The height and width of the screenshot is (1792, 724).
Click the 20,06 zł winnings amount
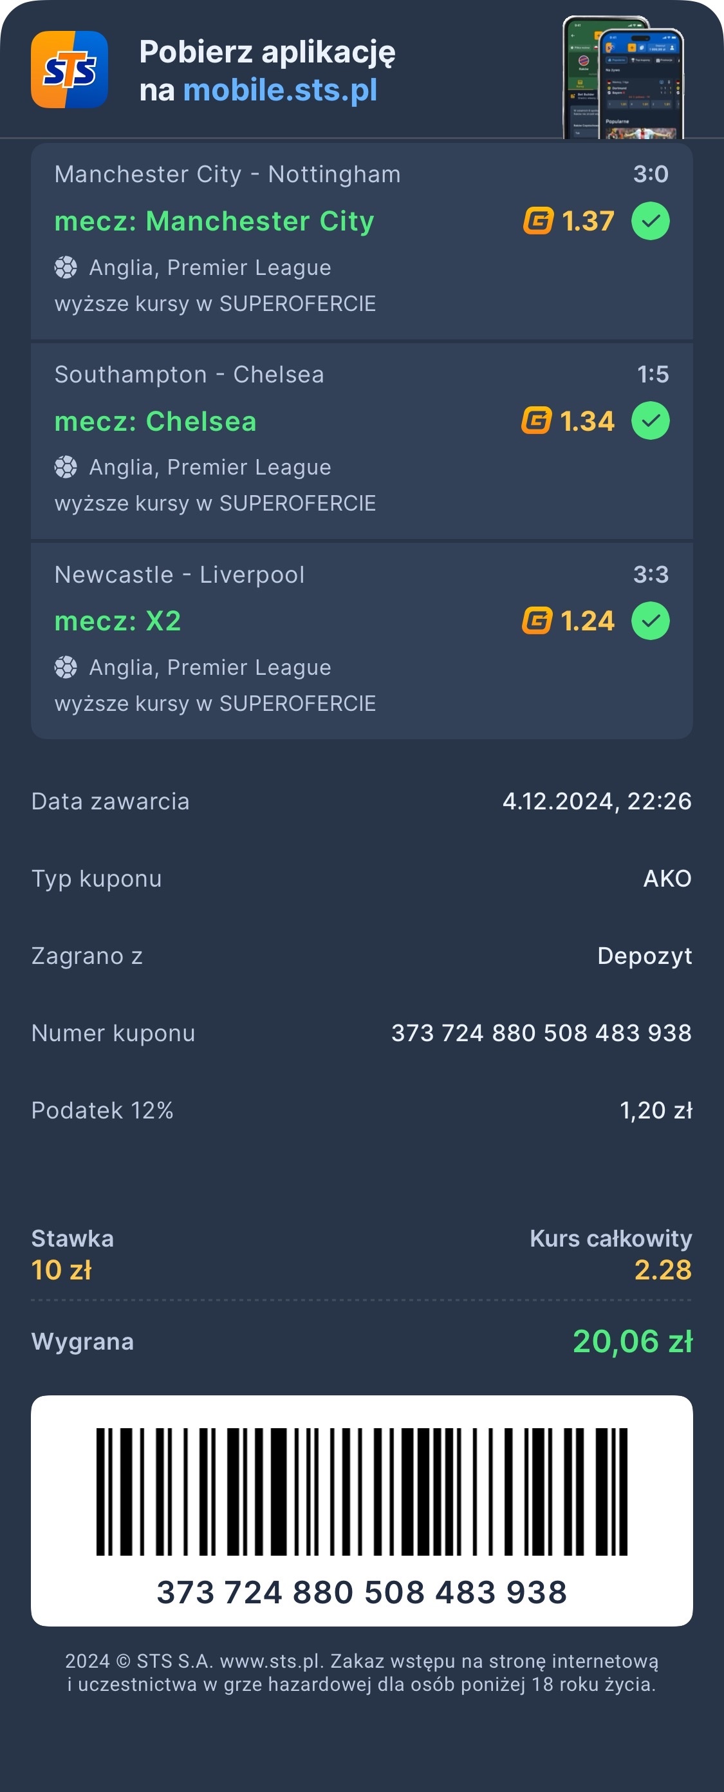(632, 1341)
